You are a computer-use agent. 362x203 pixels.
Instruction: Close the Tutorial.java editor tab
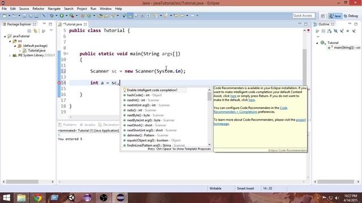85,24
